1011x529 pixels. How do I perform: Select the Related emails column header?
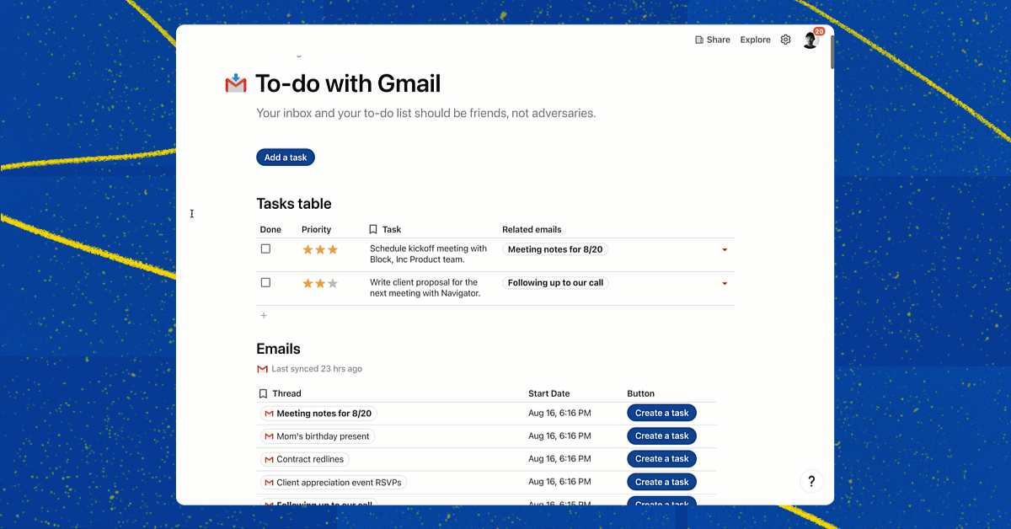[x=532, y=229]
